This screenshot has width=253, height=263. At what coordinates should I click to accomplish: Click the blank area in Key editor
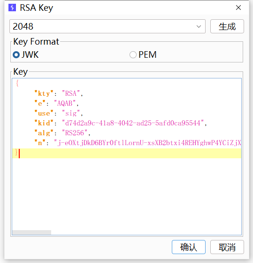[127, 193]
